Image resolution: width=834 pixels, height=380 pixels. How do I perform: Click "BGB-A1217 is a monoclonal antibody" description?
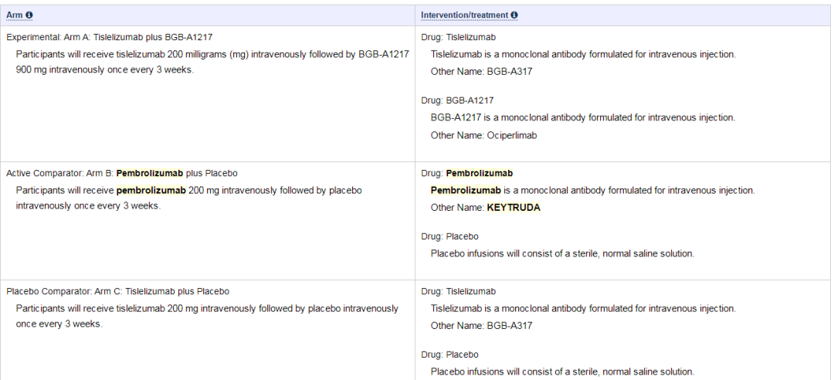pyautogui.click(x=583, y=117)
